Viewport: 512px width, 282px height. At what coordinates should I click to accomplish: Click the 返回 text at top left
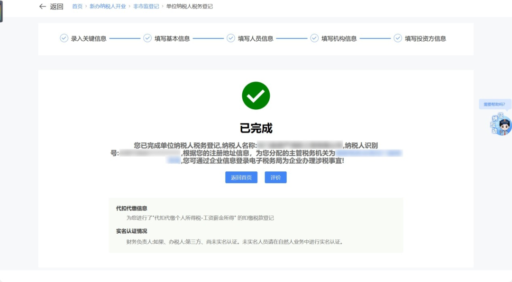point(56,7)
